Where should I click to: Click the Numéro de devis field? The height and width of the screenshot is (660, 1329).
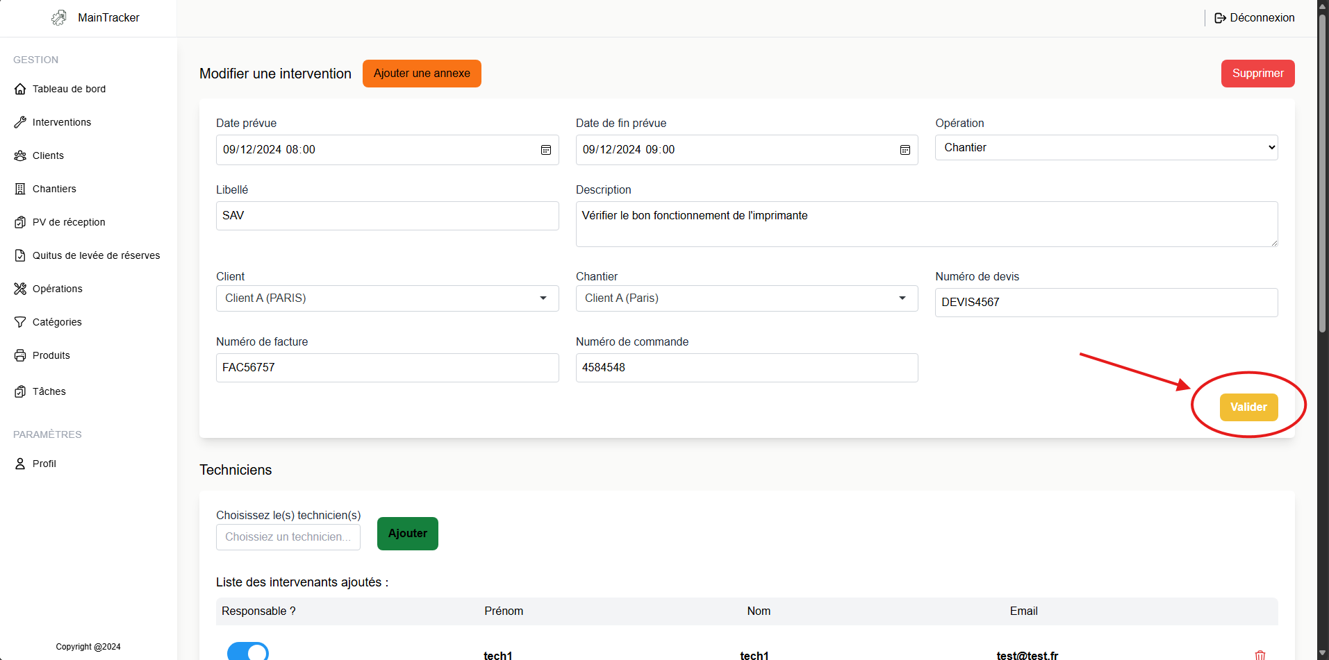pyautogui.click(x=1106, y=303)
